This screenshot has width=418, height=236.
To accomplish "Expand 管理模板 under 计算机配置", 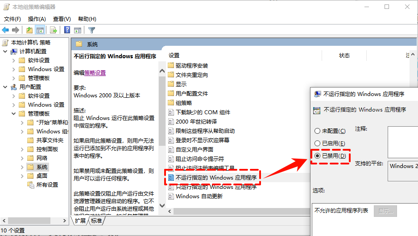I will 13,78.
